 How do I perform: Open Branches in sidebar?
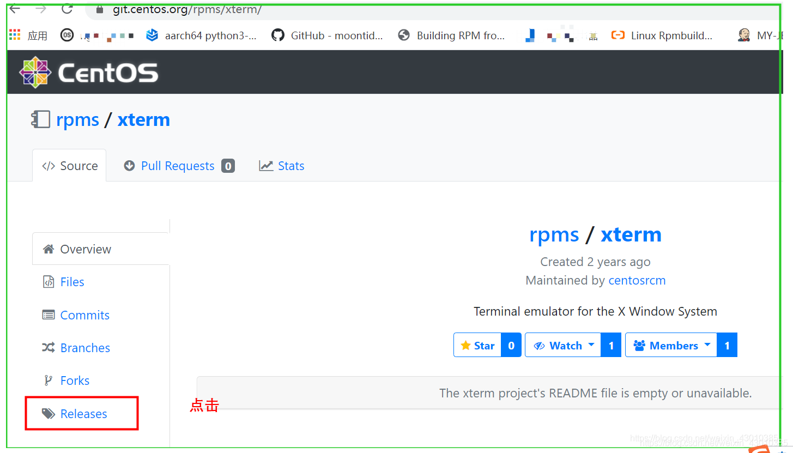click(x=85, y=348)
